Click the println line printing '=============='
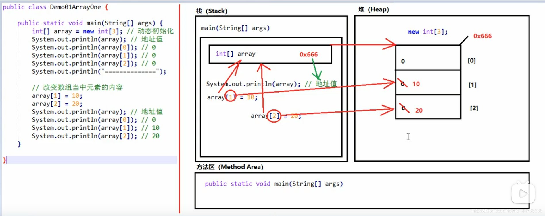 (x=99, y=71)
